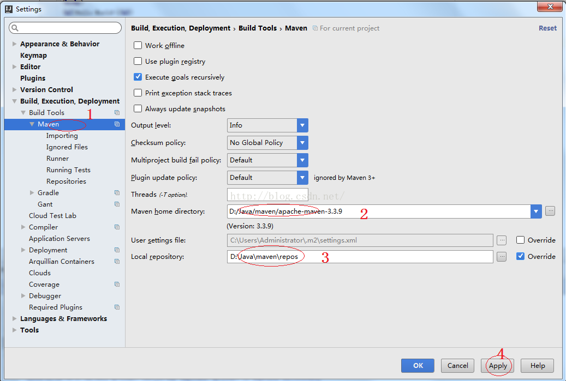The height and width of the screenshot is (381, 566).
Task: Select Ignored Files under Maven
Action: pyautogui.click(x=67, y=147)
